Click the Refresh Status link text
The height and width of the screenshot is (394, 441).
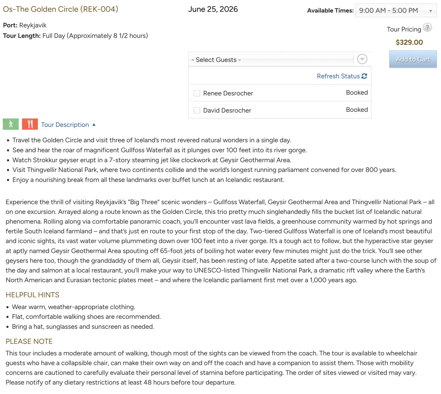(338, 76)
